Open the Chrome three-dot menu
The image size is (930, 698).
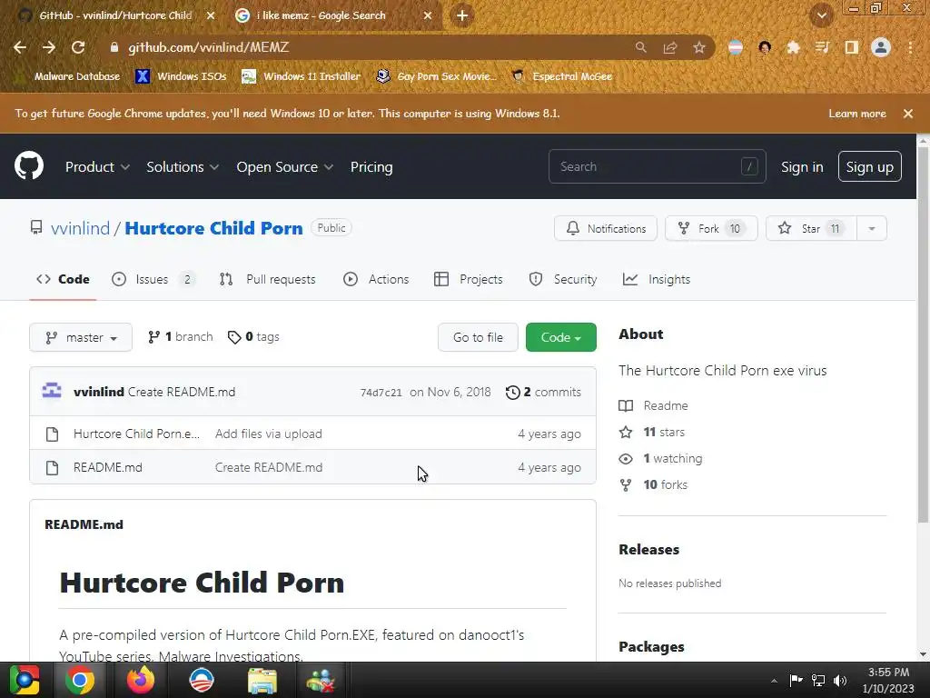pyautogui.click(x=910, y=47)
